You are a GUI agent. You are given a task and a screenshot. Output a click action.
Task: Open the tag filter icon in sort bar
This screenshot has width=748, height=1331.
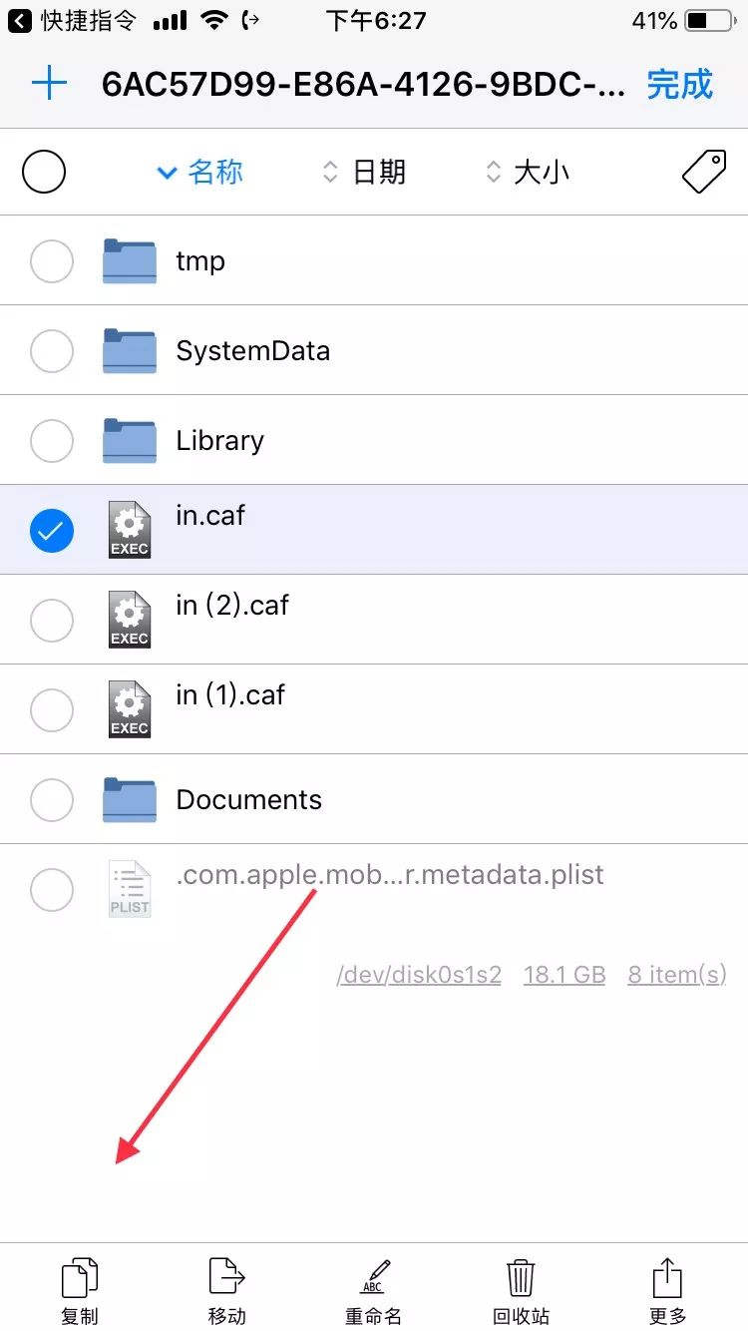point(704,171)
